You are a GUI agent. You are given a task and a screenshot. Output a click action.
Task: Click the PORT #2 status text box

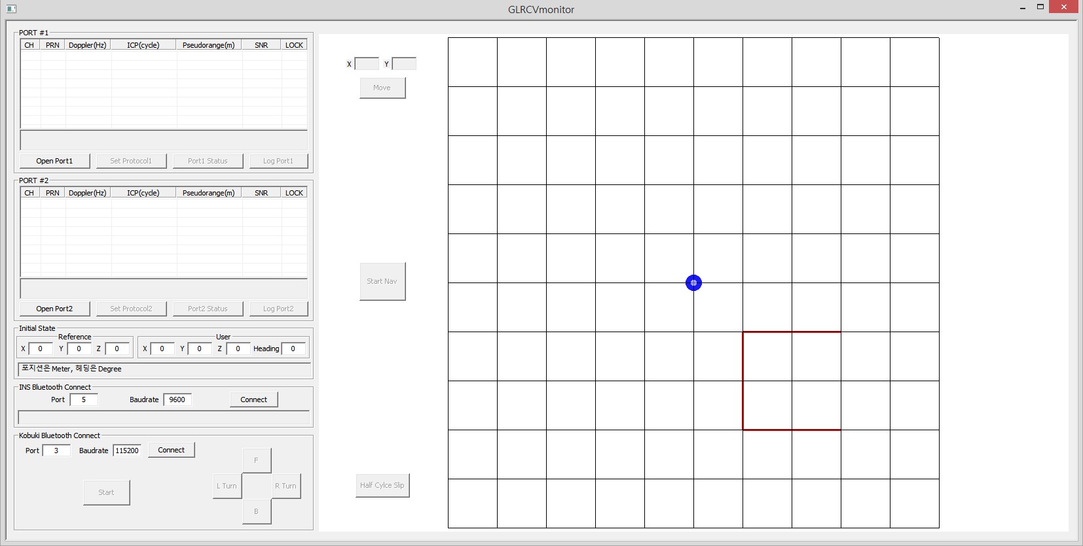pyautogui.click(x=164, y=288)
